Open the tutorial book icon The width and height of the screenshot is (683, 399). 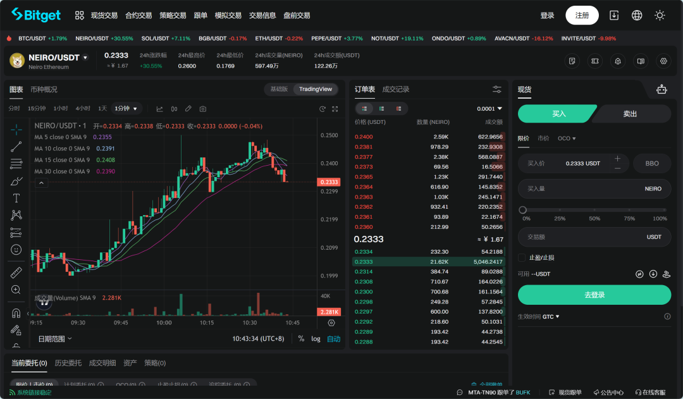(x=641, y=61)
